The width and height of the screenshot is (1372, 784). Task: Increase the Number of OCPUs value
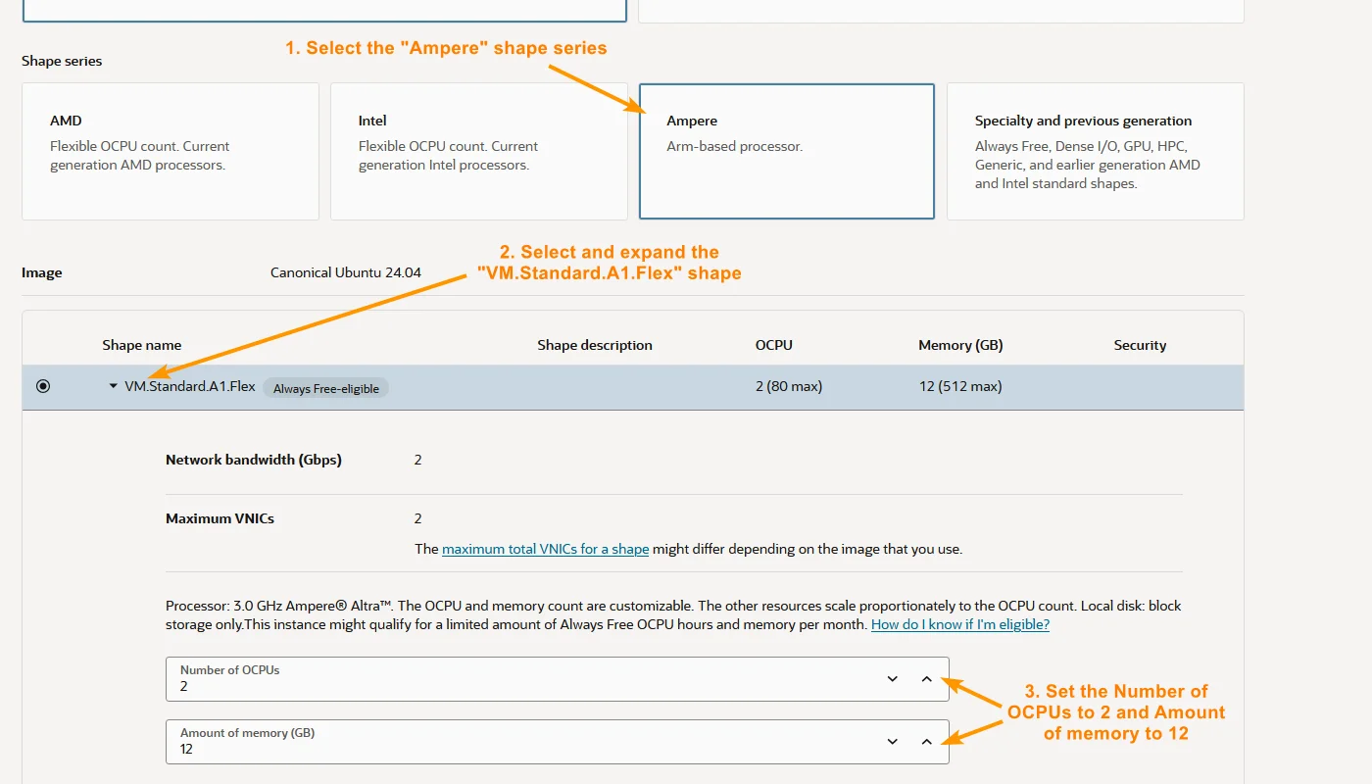tap(926, 678)
